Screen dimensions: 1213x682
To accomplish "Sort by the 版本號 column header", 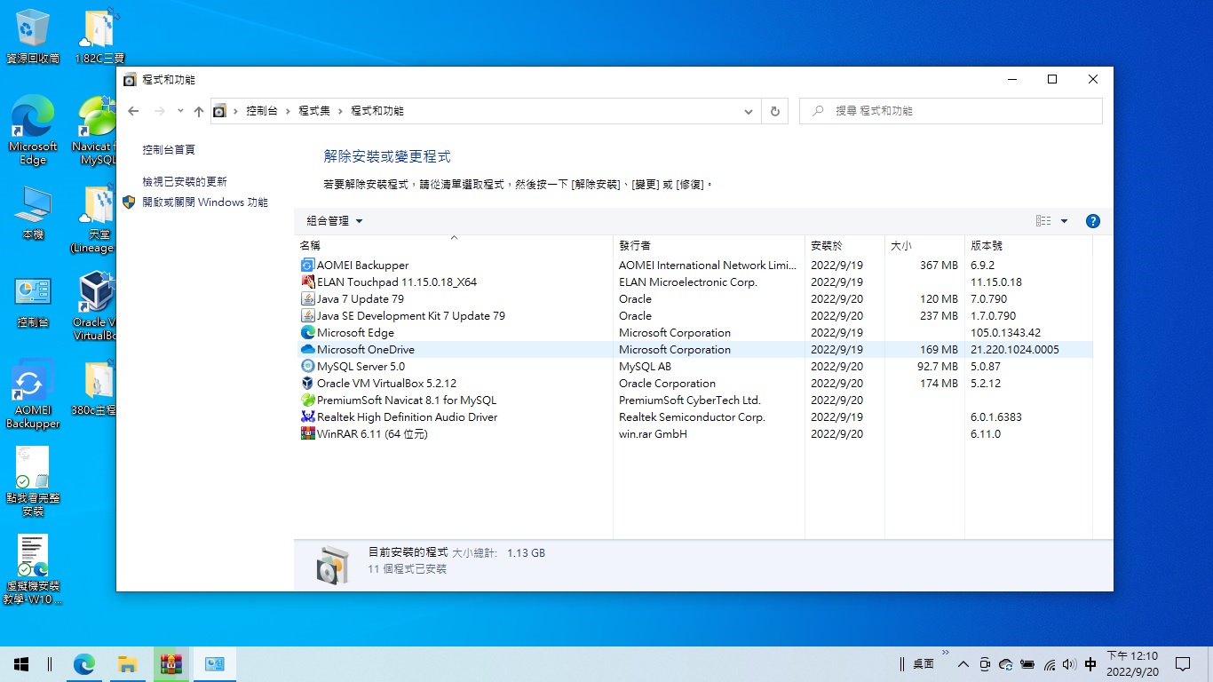I will tap(1028, 245).
